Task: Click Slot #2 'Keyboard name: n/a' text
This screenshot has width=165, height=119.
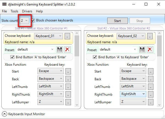Action: point(102,42)
